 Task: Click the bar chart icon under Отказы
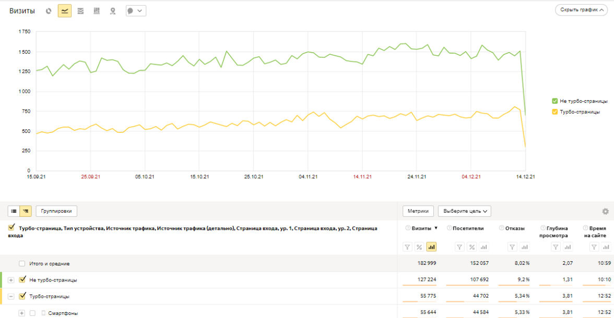525,247
